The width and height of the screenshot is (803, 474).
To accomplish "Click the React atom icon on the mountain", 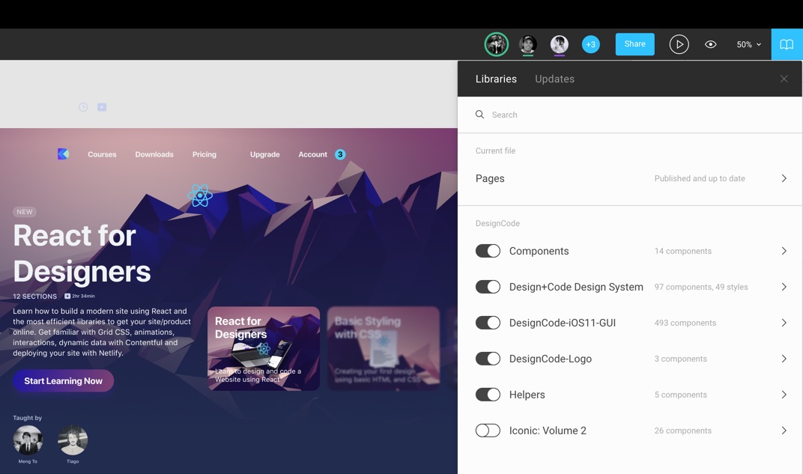I will coord(200,195).
